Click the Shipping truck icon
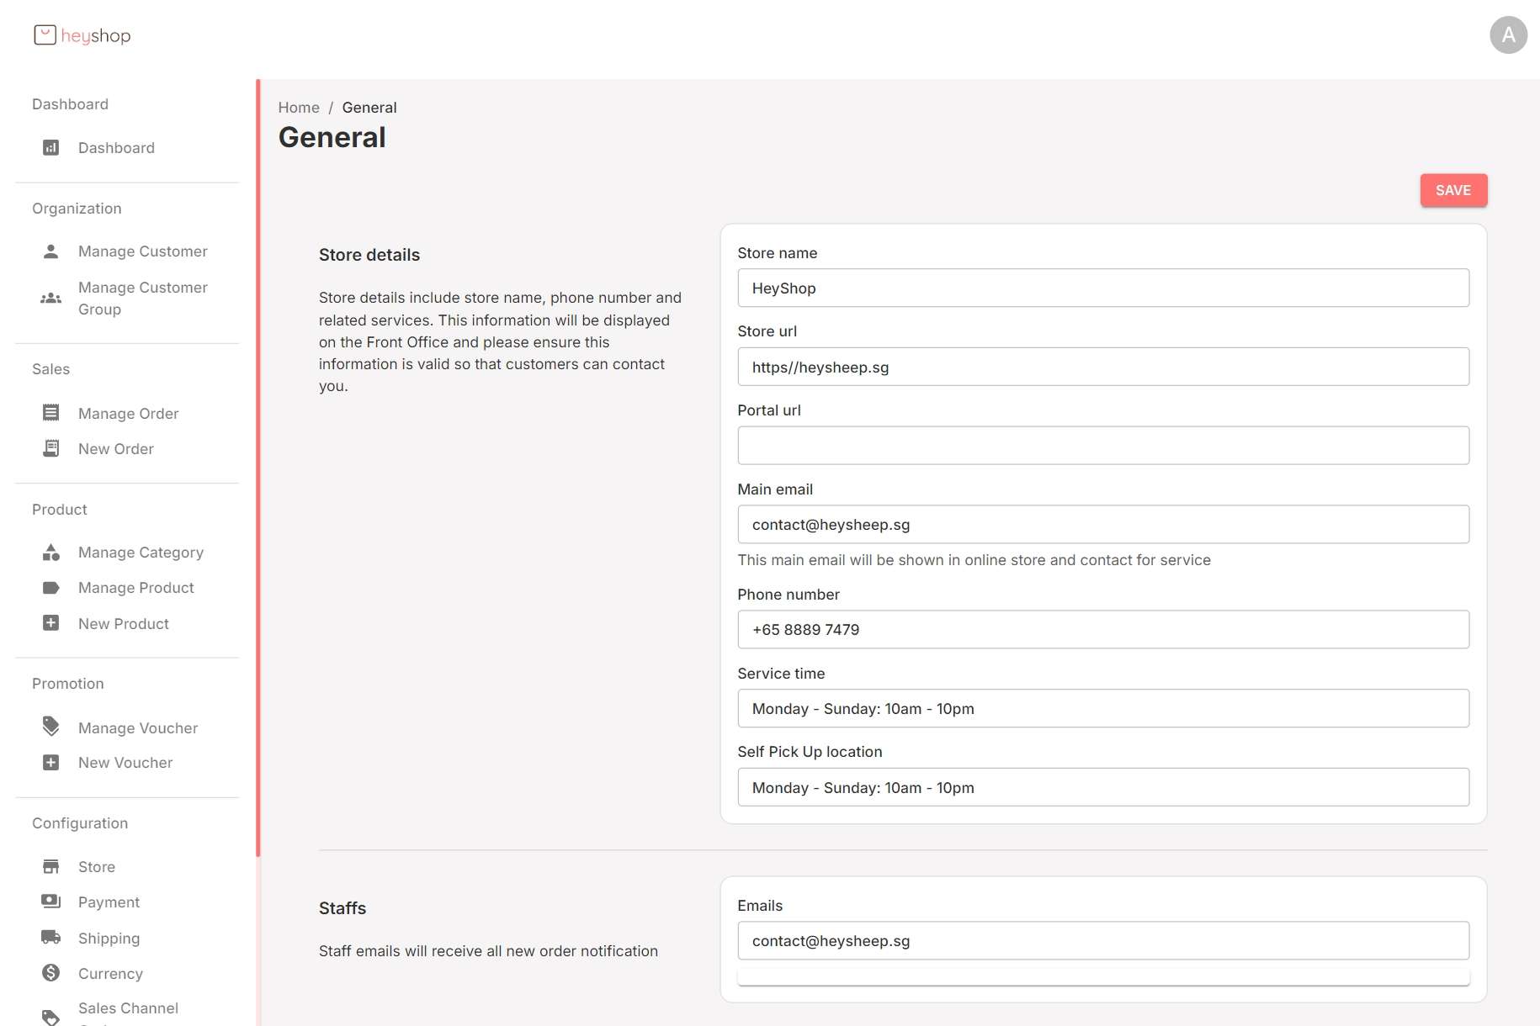This screenshot has height=1026, width=1540. point(50,938)
